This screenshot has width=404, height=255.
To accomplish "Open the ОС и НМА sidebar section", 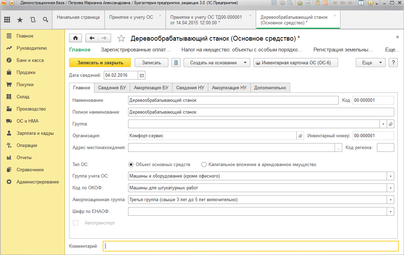I will point(27,121).
